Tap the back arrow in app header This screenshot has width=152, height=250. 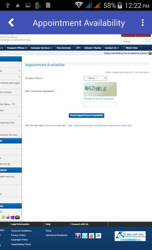click(11, 22)
